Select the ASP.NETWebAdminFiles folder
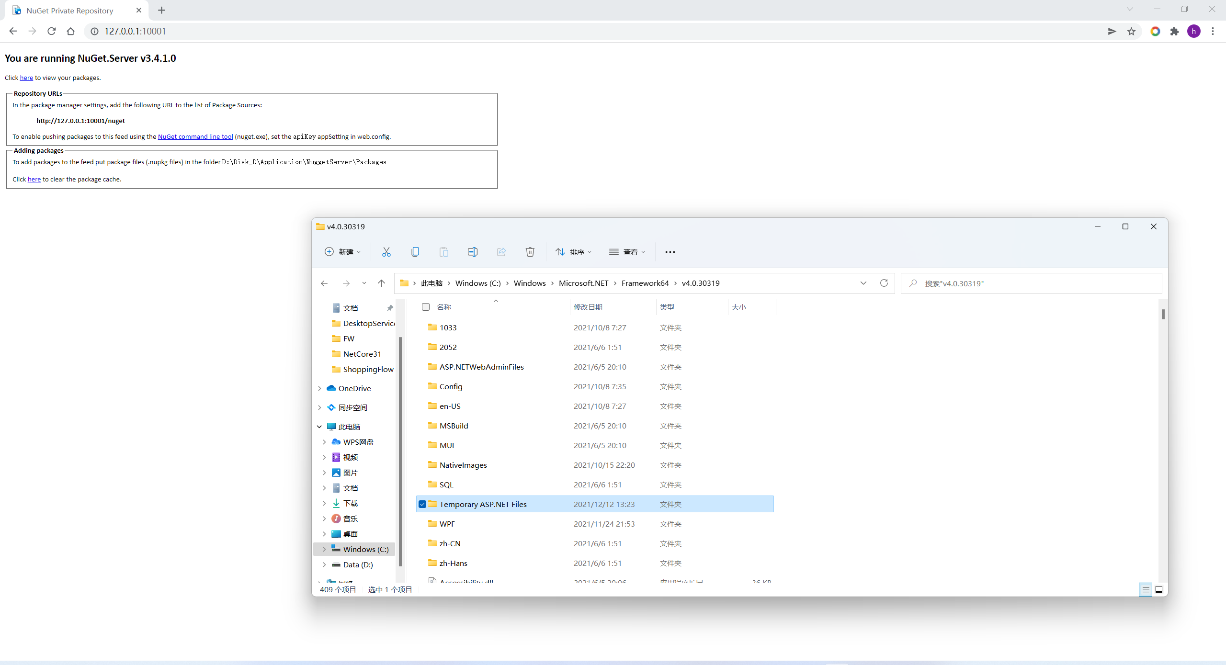Image resolution: width=1226 pixels, height=665 pixels. coord(595,367)
